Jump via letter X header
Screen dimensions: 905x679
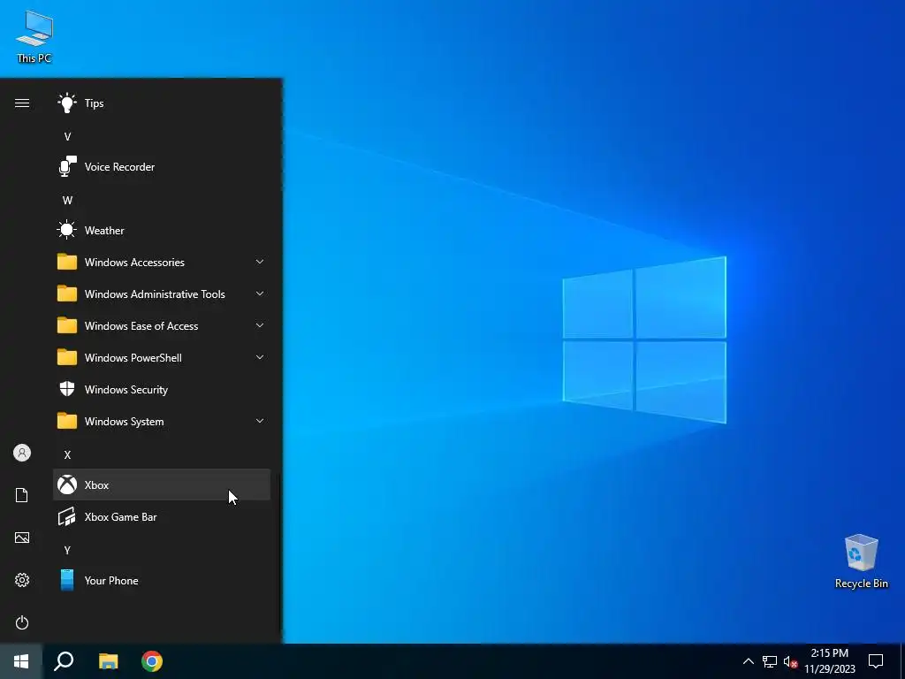67,455
